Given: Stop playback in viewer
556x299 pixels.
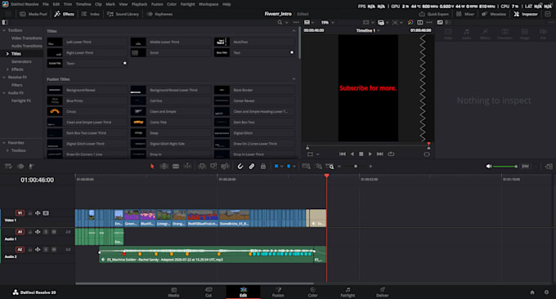Looking at the screenshot, I should tap(361, 154).
